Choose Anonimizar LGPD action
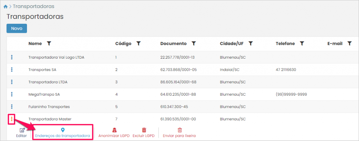 [x=114, y=133]
